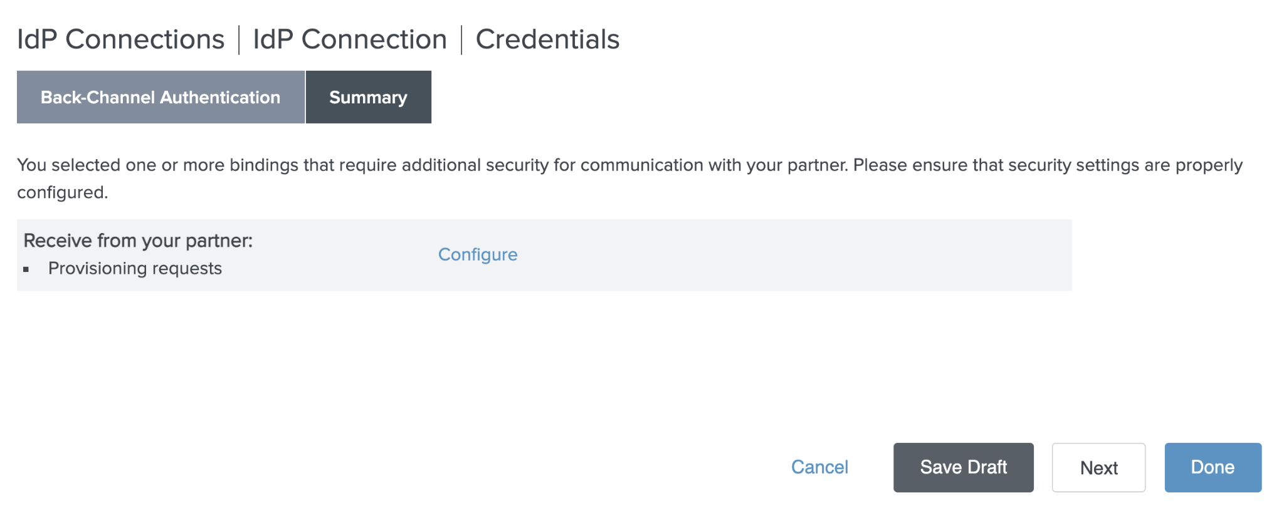
Task: Click the Credentials breadcrumb title
Action: pos(547,39)
